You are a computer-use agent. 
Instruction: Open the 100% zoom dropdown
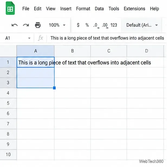coord(57,25)
